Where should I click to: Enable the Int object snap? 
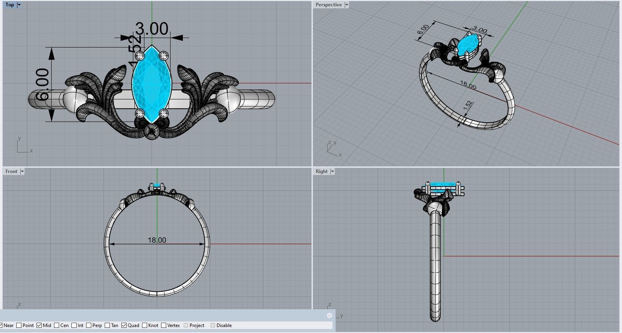pyautogui.click(x=74, y=325)
